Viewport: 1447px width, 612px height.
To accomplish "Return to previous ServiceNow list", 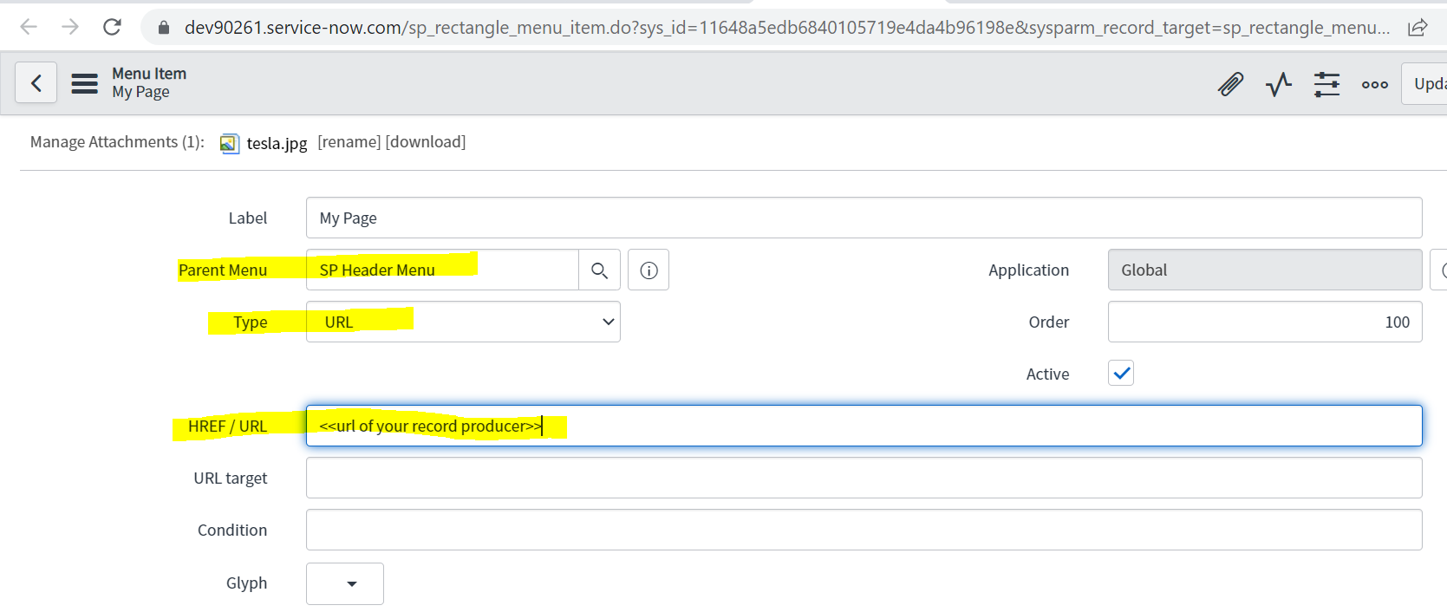I will [x=36, y=82].
